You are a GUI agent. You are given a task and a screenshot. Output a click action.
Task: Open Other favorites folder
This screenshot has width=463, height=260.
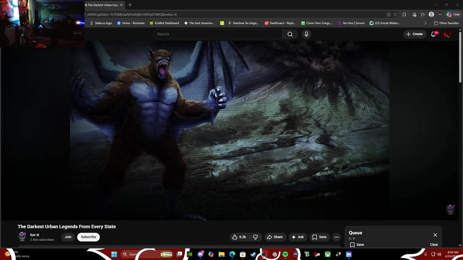coord(446,23)
